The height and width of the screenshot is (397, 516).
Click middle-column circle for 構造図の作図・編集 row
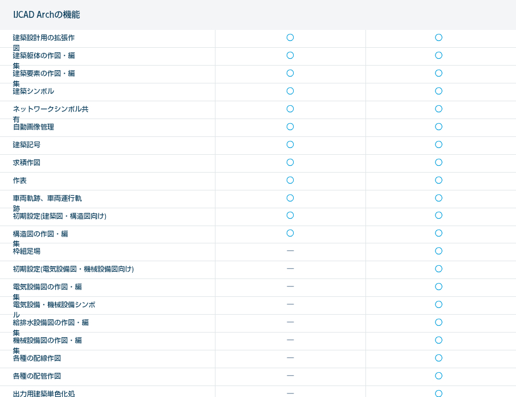[290, 233]
